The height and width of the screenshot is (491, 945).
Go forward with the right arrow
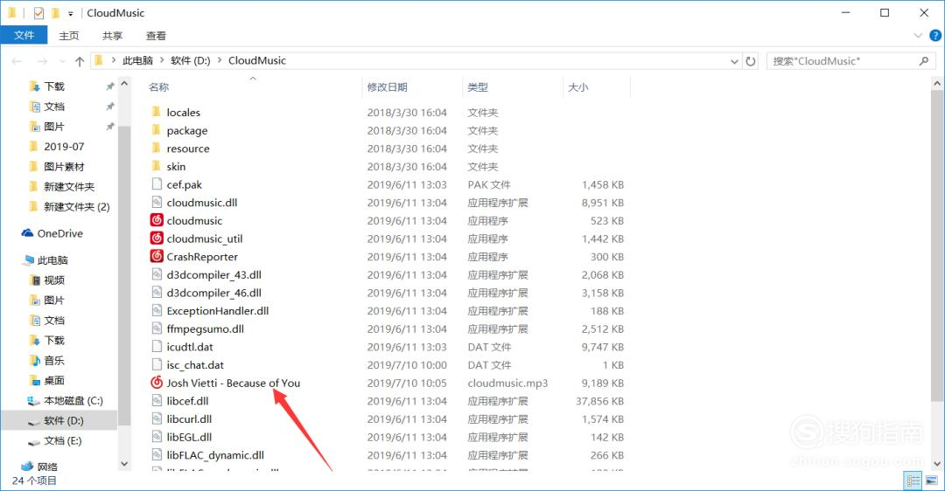pos(42,61)
